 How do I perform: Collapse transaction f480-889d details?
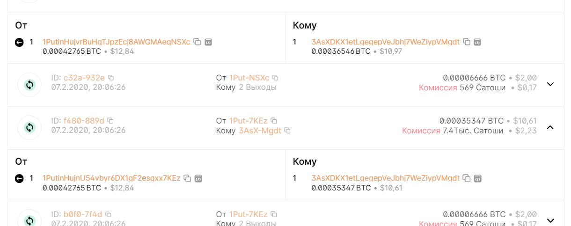(x=550, y=127)
